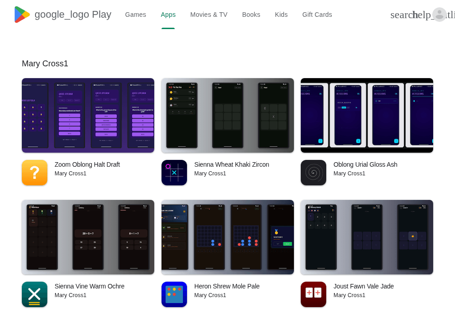Image resolution: width=455 pixels, height=318 pixels.
Task: Open the Books tab
Action: point(251,15)
